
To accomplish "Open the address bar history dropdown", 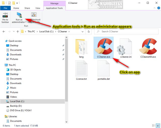I will (83, 31).
